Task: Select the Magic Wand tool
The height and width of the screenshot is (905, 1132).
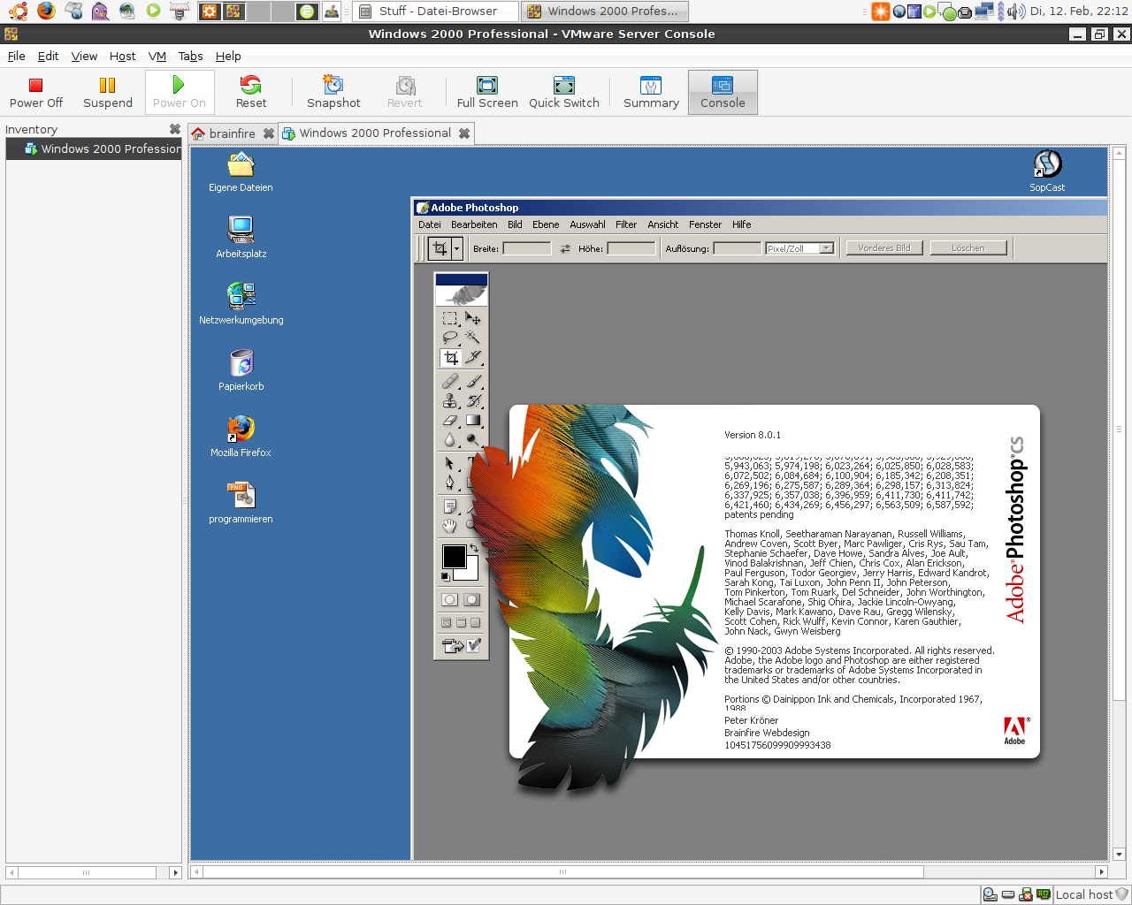Action: click(x=473, y=338)
